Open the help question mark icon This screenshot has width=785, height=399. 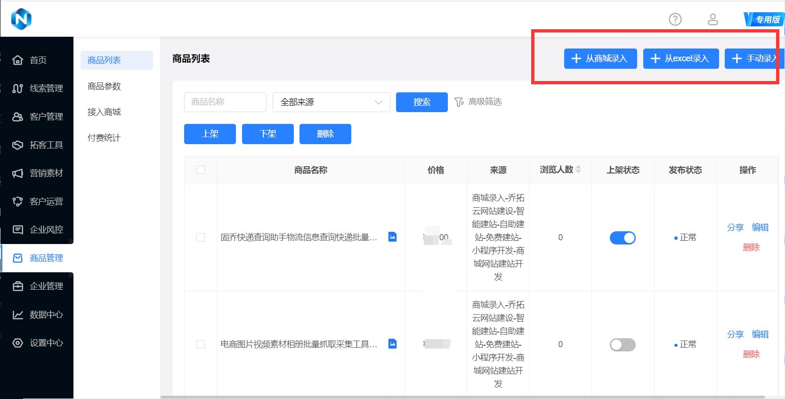675,19
